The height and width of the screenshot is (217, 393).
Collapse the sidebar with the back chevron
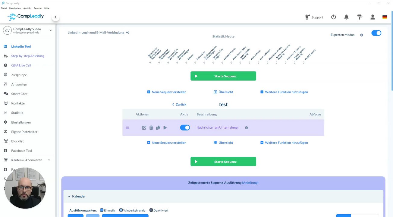click(x=55, y=17)
